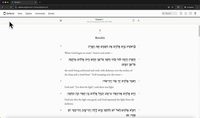Bookmark page with star icon
Viewport: 200px width, 118px height.
[172, 7]
